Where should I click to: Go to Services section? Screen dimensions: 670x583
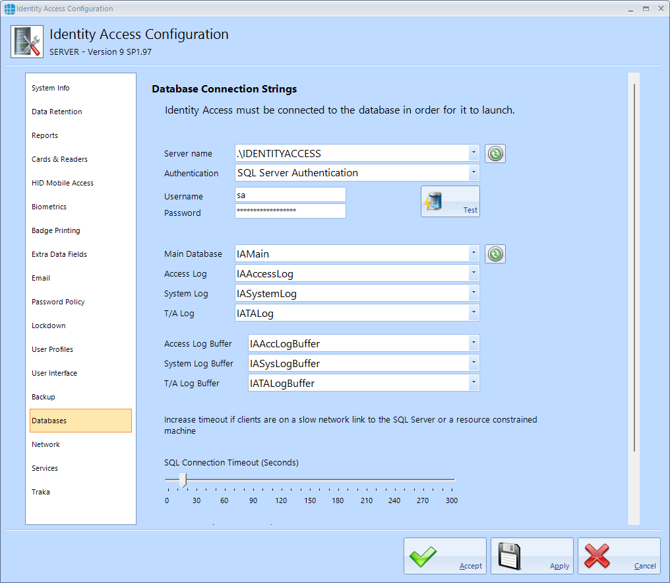80,468
